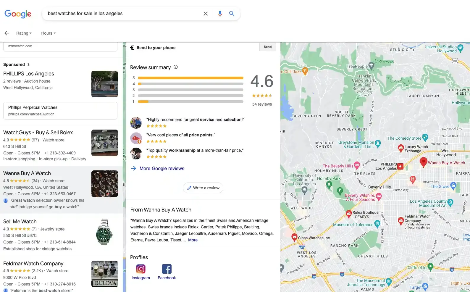Viewport: 470px width, 292px height.
Task: Click the Luxury Watch Exchange map marker
Action: 400,148
